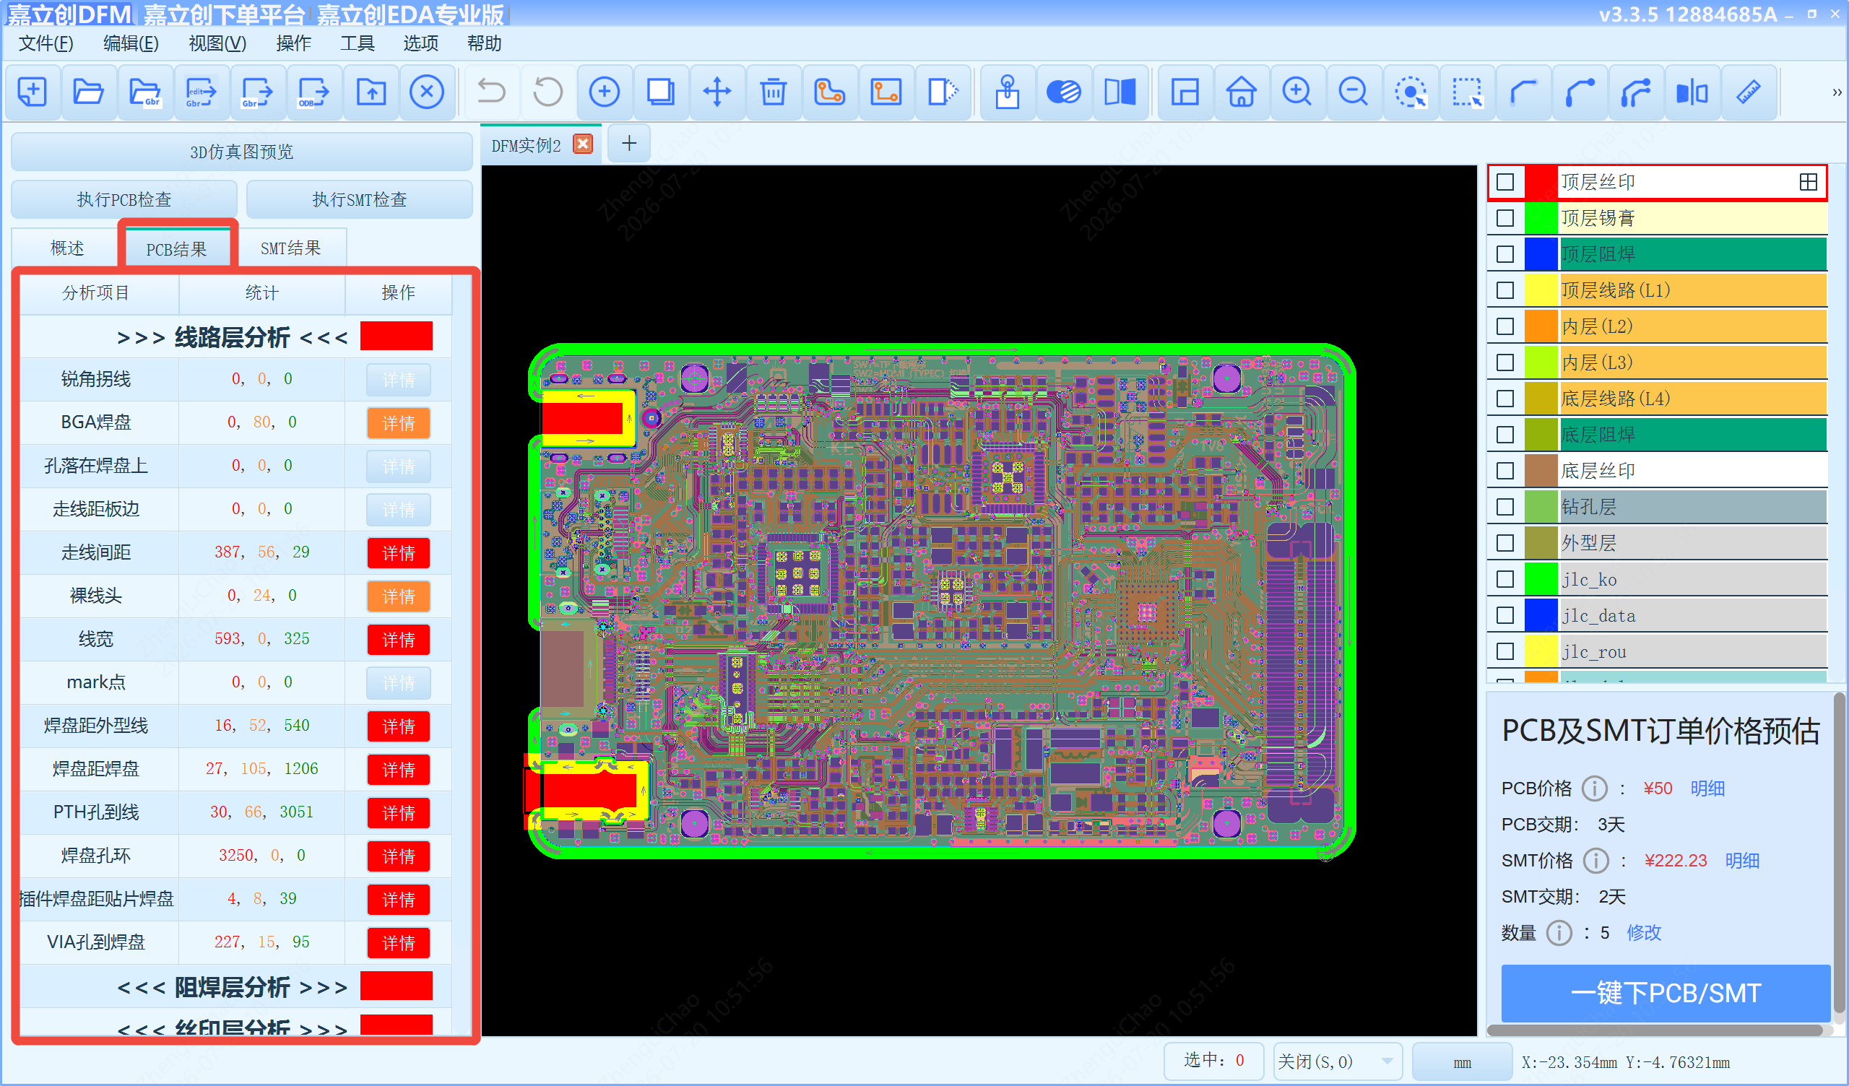This screenshot has width=1849, height=1086.
Task: Open the 工具 menu
Action: point(358,43)
